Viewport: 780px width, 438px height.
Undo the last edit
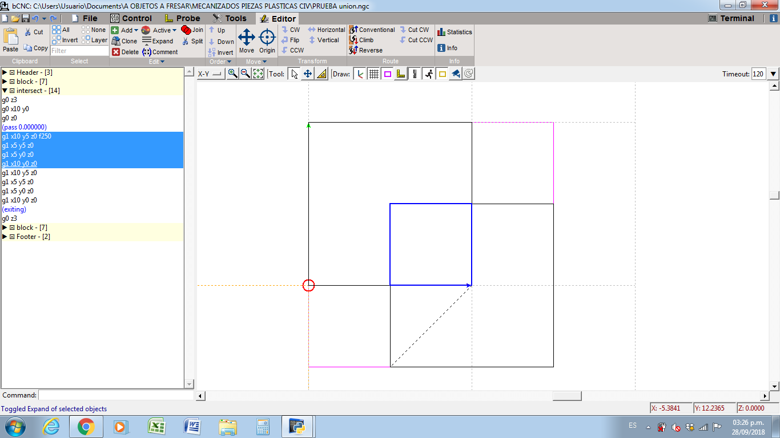pyautogui.click(x=35, y=18)
